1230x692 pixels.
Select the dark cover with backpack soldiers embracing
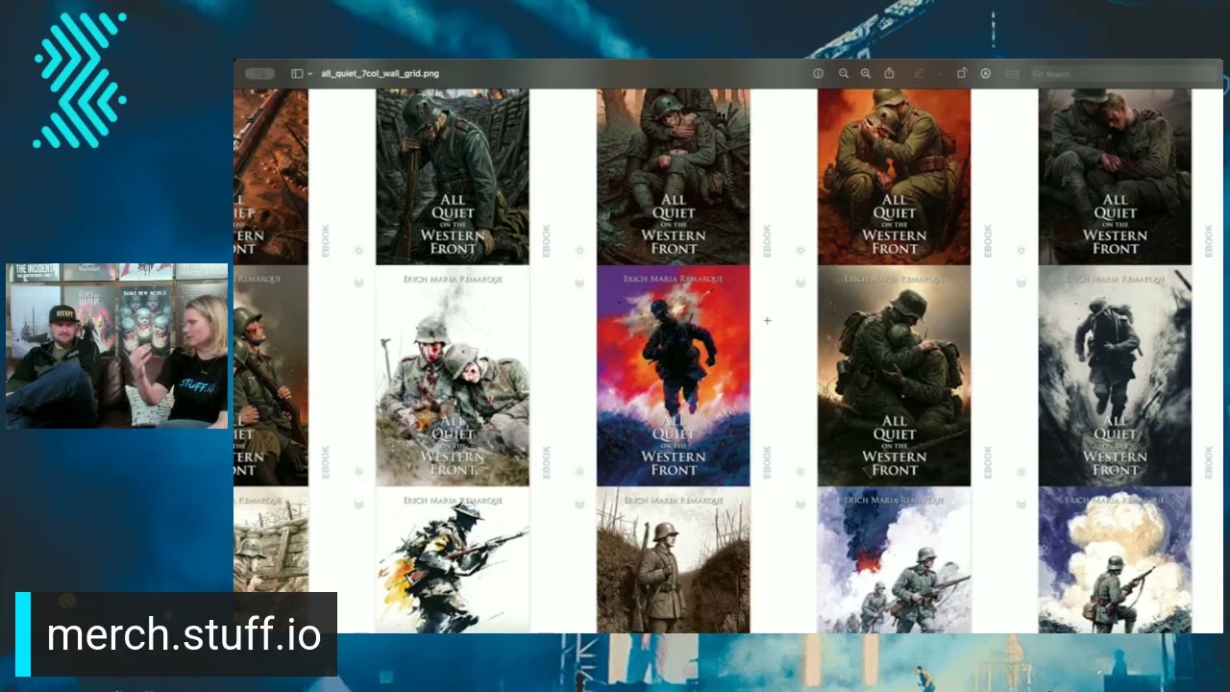[894, 376]
